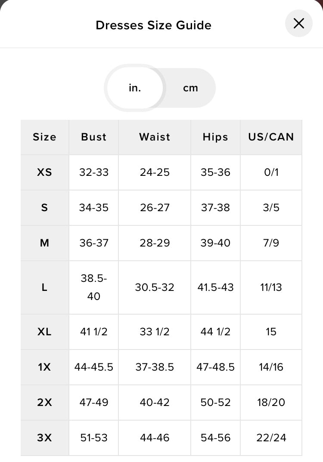This screenshot has width=323, height=462.
Task: Click the 1X size row label
Action: click(x=44, y=367)
